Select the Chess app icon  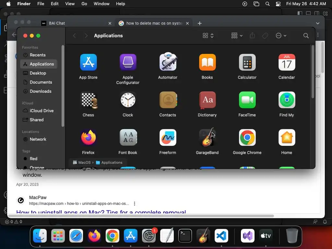pos(89,101)
